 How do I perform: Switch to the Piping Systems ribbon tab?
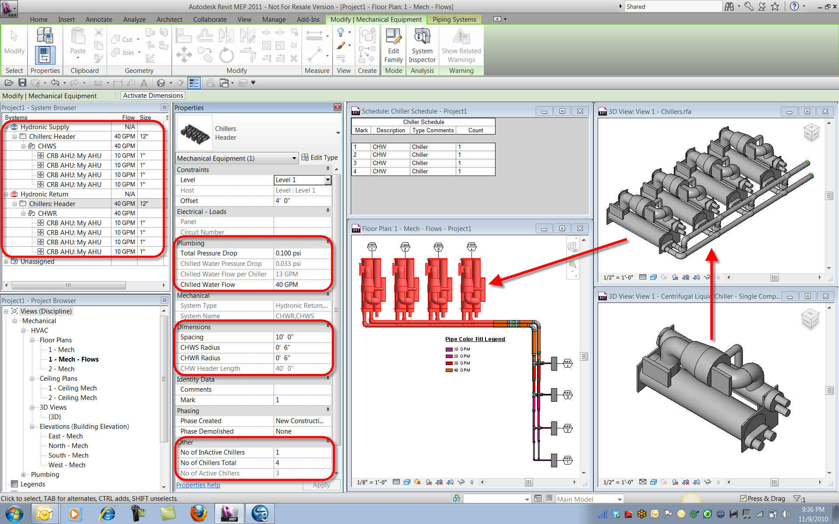point(454,19)
